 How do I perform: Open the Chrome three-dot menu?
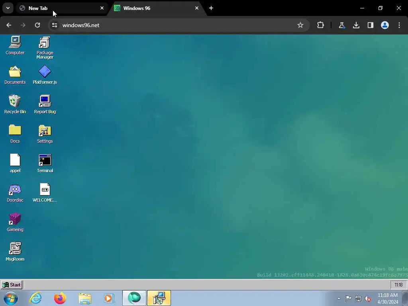point(399,25)
